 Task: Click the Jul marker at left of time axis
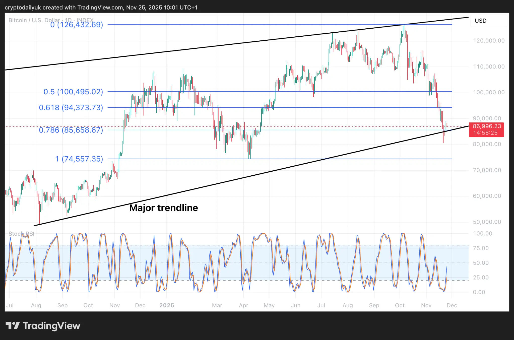pyautogui.click(x=10, y=305)
